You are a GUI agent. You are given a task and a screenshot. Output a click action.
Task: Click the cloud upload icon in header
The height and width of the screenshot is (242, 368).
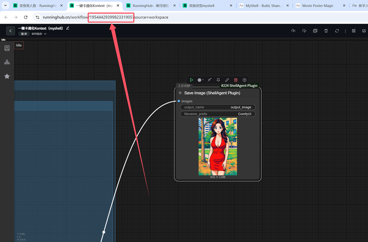(293, 31)
